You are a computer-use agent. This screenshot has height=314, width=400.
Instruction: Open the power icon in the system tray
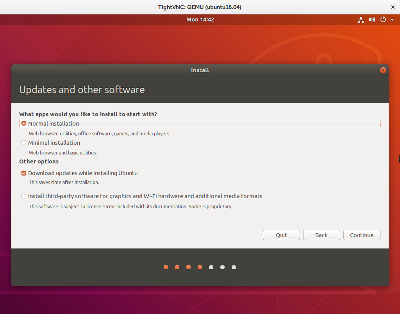point(383,20)
